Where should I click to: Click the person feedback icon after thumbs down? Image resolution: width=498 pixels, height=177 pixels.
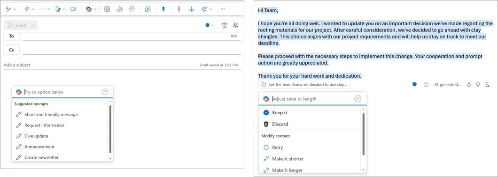point(487,85)
